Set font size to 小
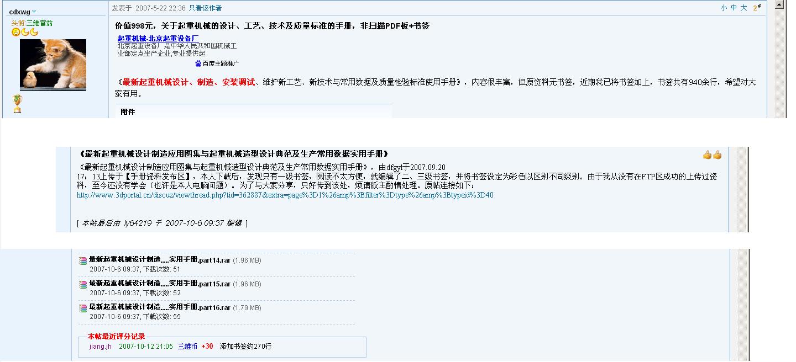Screen dimensions: 796x362 pyautogui.click(x=724, y=8)
